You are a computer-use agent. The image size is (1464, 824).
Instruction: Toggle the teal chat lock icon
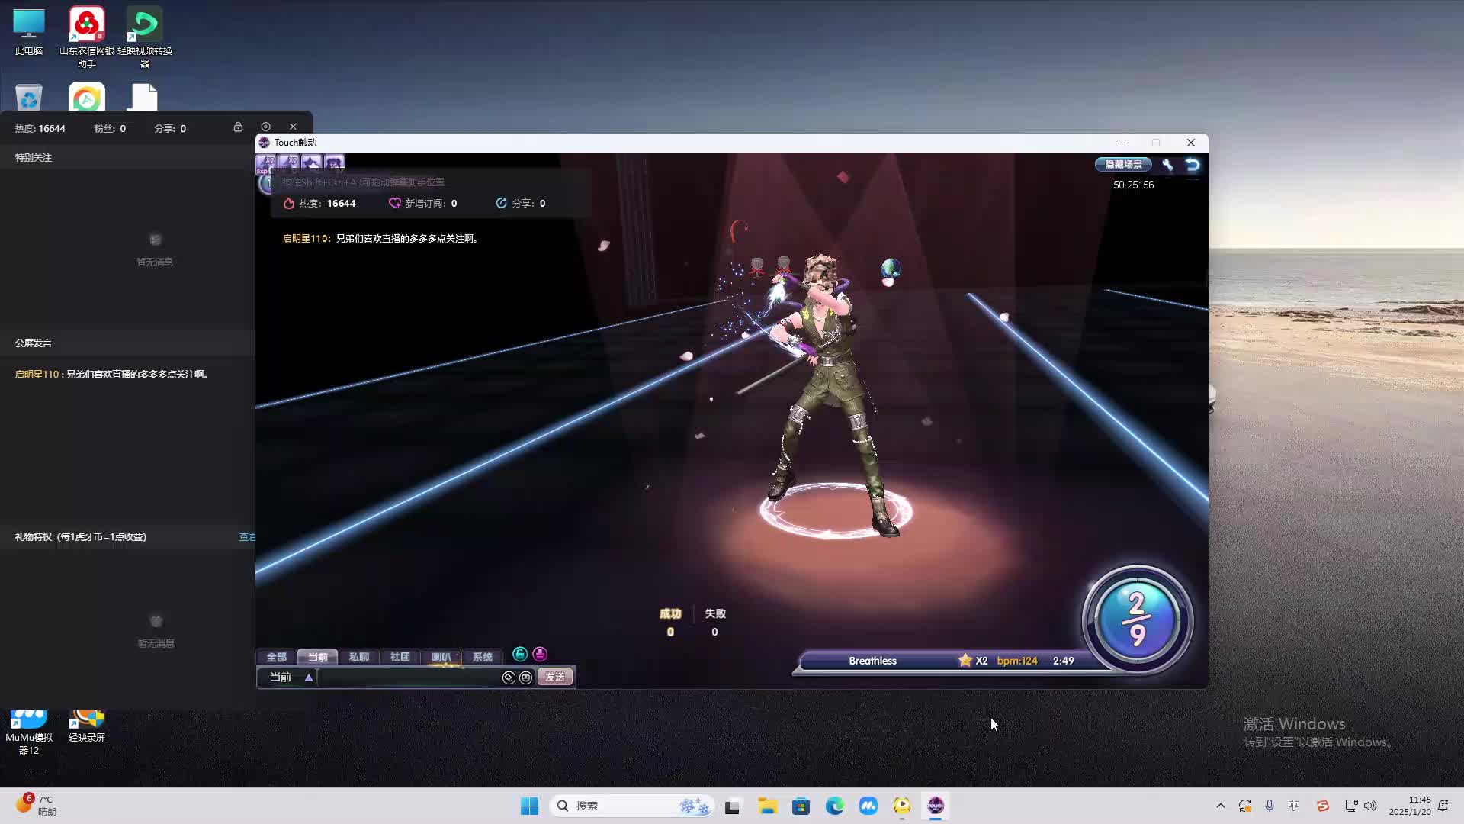[520, 654]
